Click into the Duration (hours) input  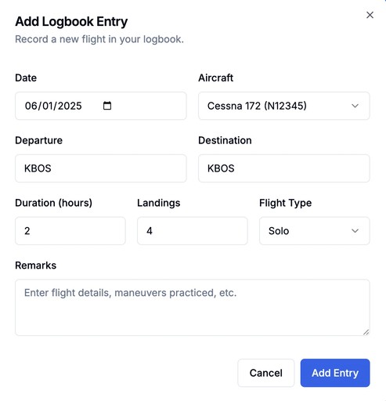click(70, 231)
